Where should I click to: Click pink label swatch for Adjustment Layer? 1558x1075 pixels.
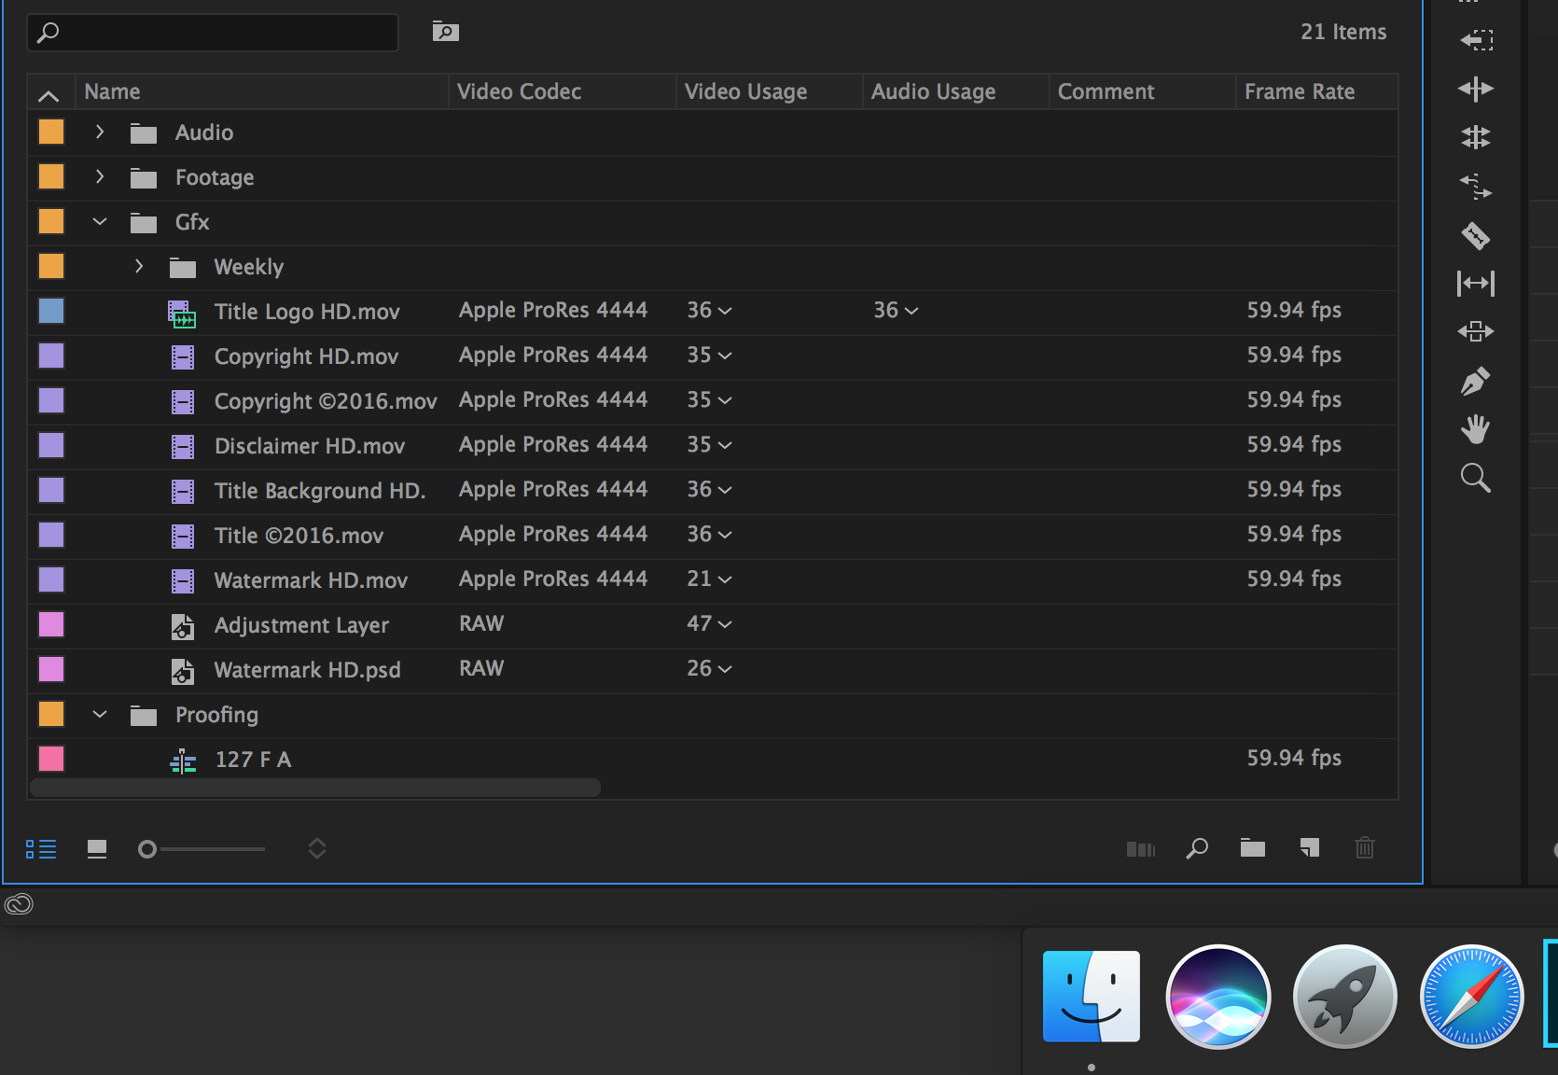51,624
